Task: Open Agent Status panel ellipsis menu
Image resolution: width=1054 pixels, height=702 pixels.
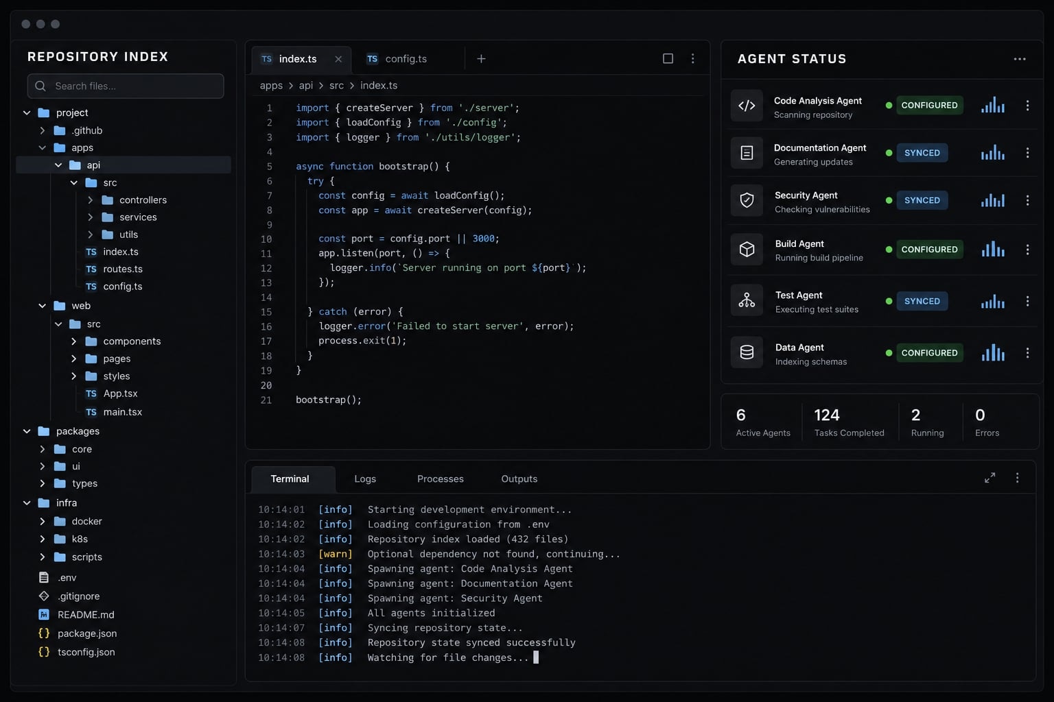Action: pyautogui.click(x=1020, y=59)
